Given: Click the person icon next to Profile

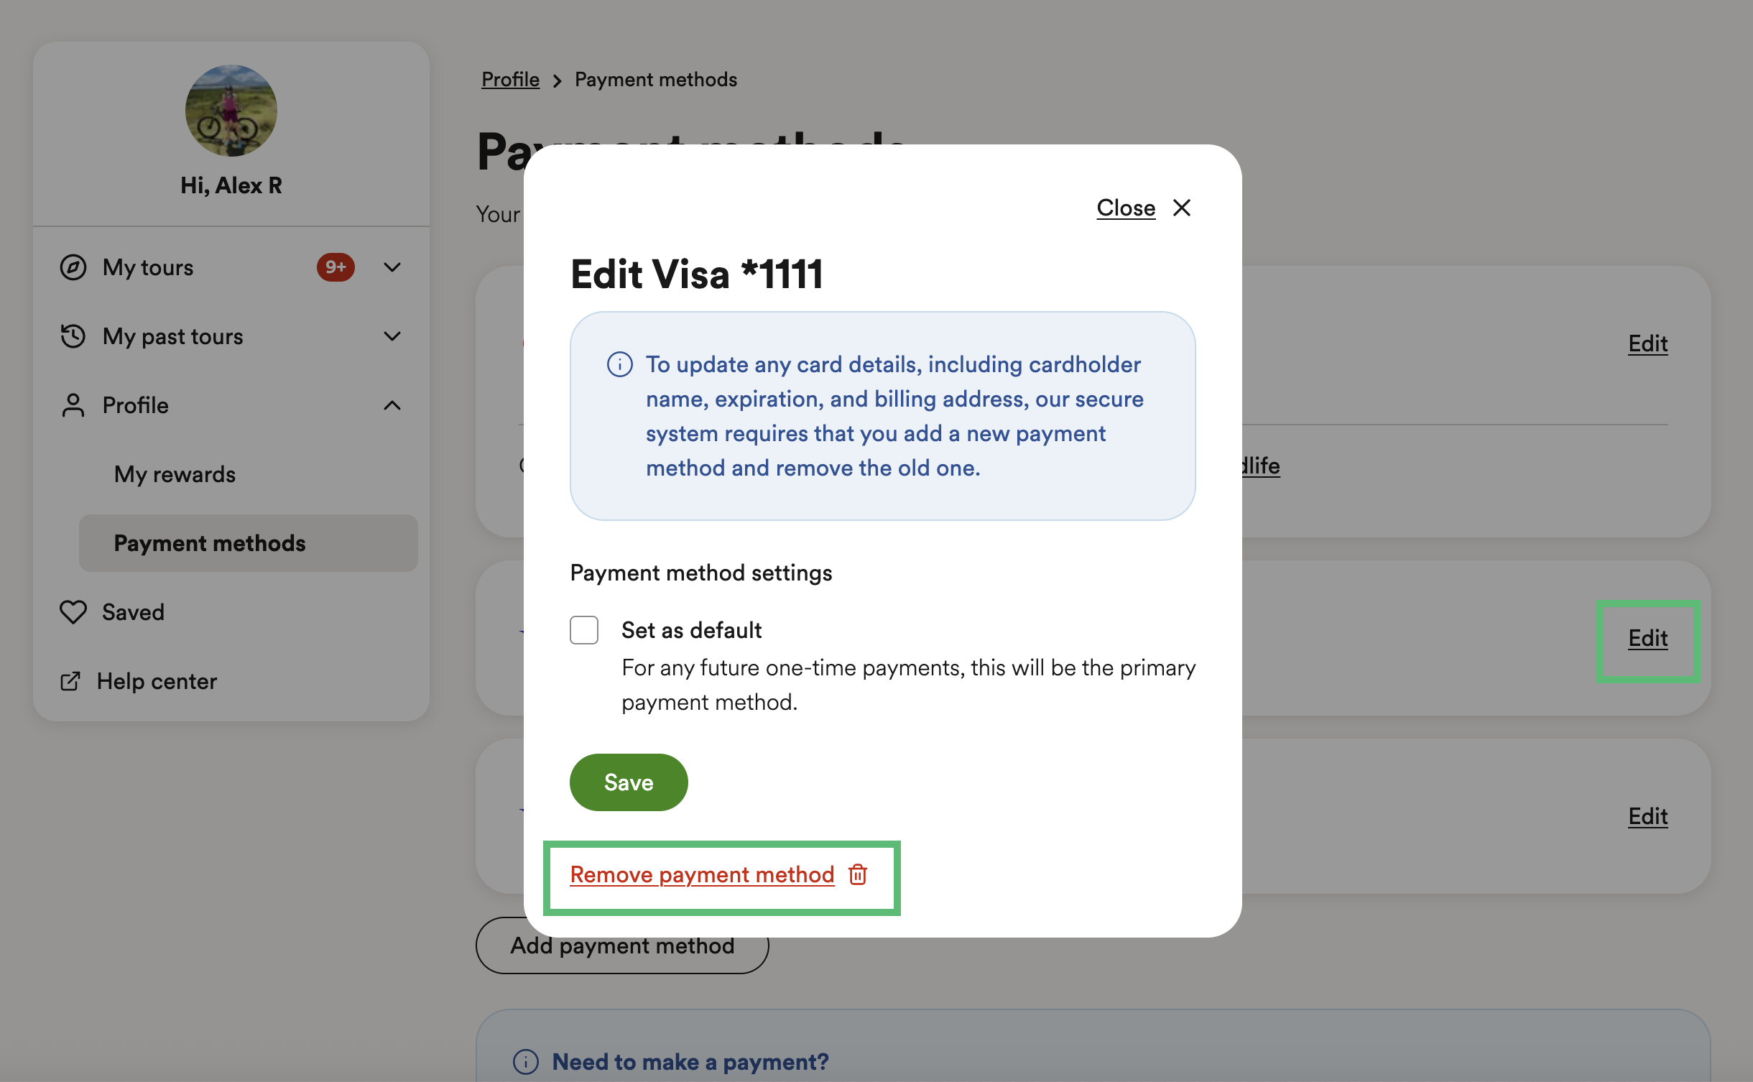Looking at the screenshot, I should (x=73, y=405).
